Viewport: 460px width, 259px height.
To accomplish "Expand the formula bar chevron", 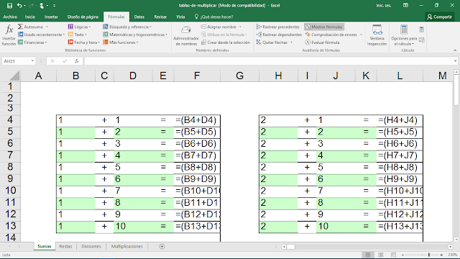I will [455, 61].
